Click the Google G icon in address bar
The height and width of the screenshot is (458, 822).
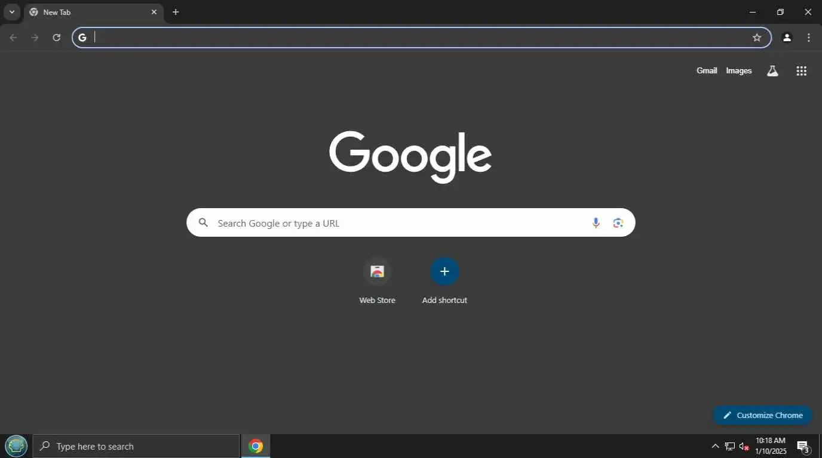coord(82,38)
